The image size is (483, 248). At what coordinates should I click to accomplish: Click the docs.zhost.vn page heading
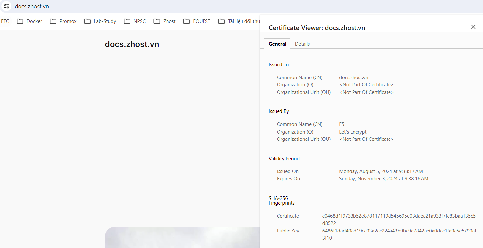[x=132, y=44]
